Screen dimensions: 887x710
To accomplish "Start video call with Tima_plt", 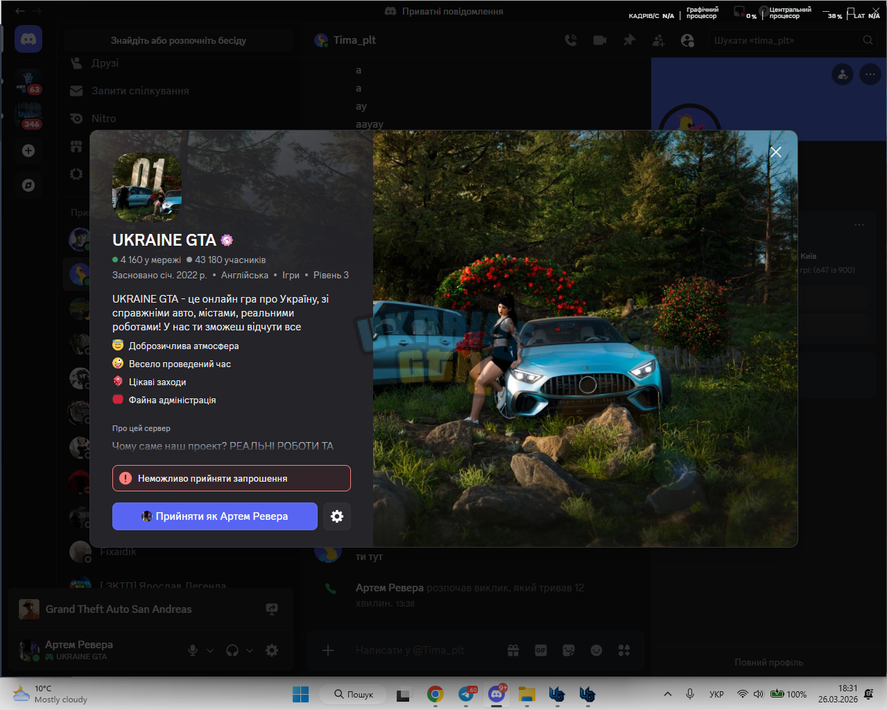I will point(600,40).
